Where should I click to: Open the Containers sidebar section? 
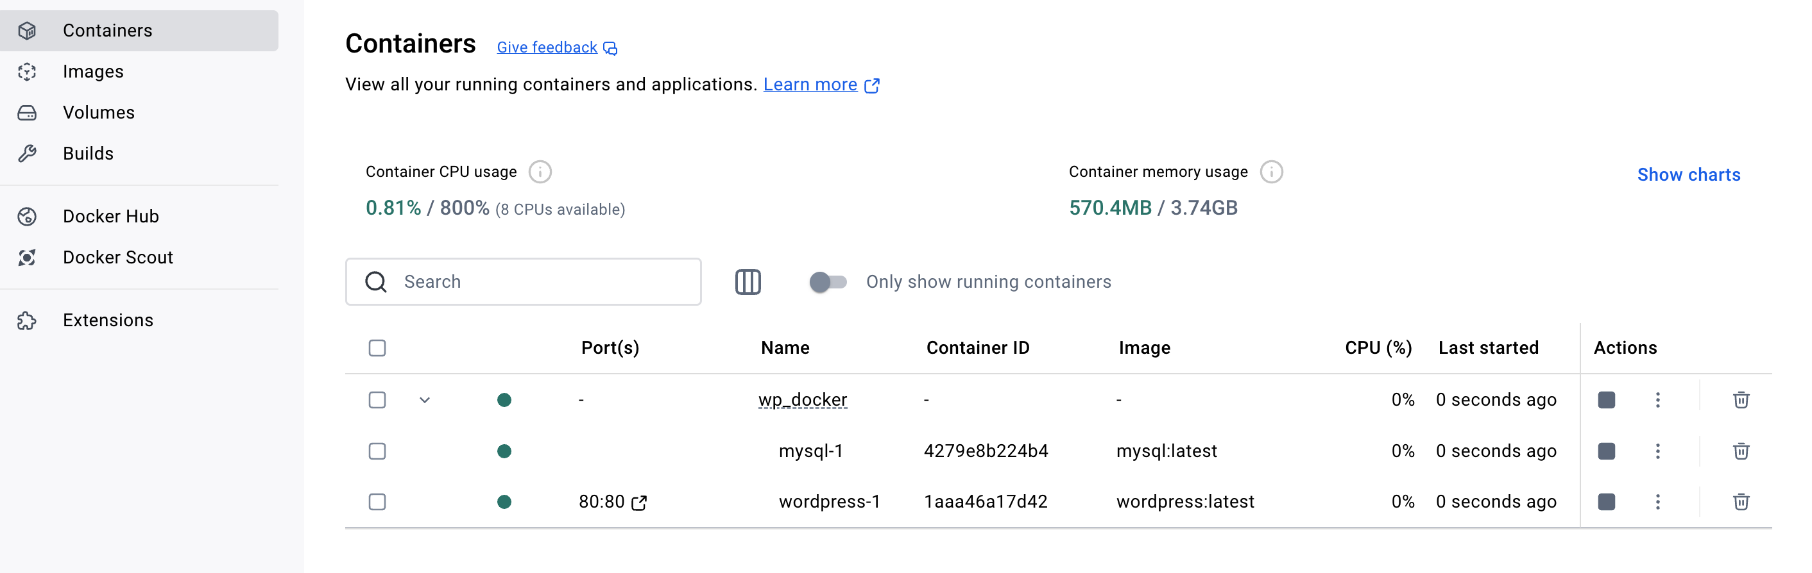[x=139, y=30]
